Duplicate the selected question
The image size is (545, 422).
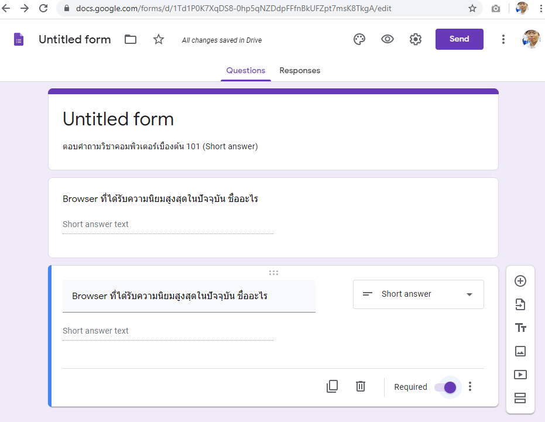(x=332, y=386)
